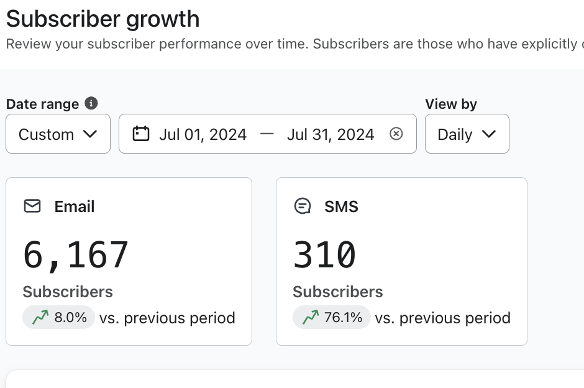Open the Daily view-by dropdown
This screenshot has height=388, width=584.
click(467, 134)
